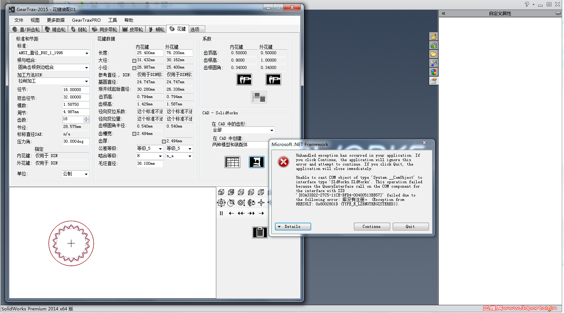
Task: Click the rotate view icon with circle and arc
Action: coord(231,202)
